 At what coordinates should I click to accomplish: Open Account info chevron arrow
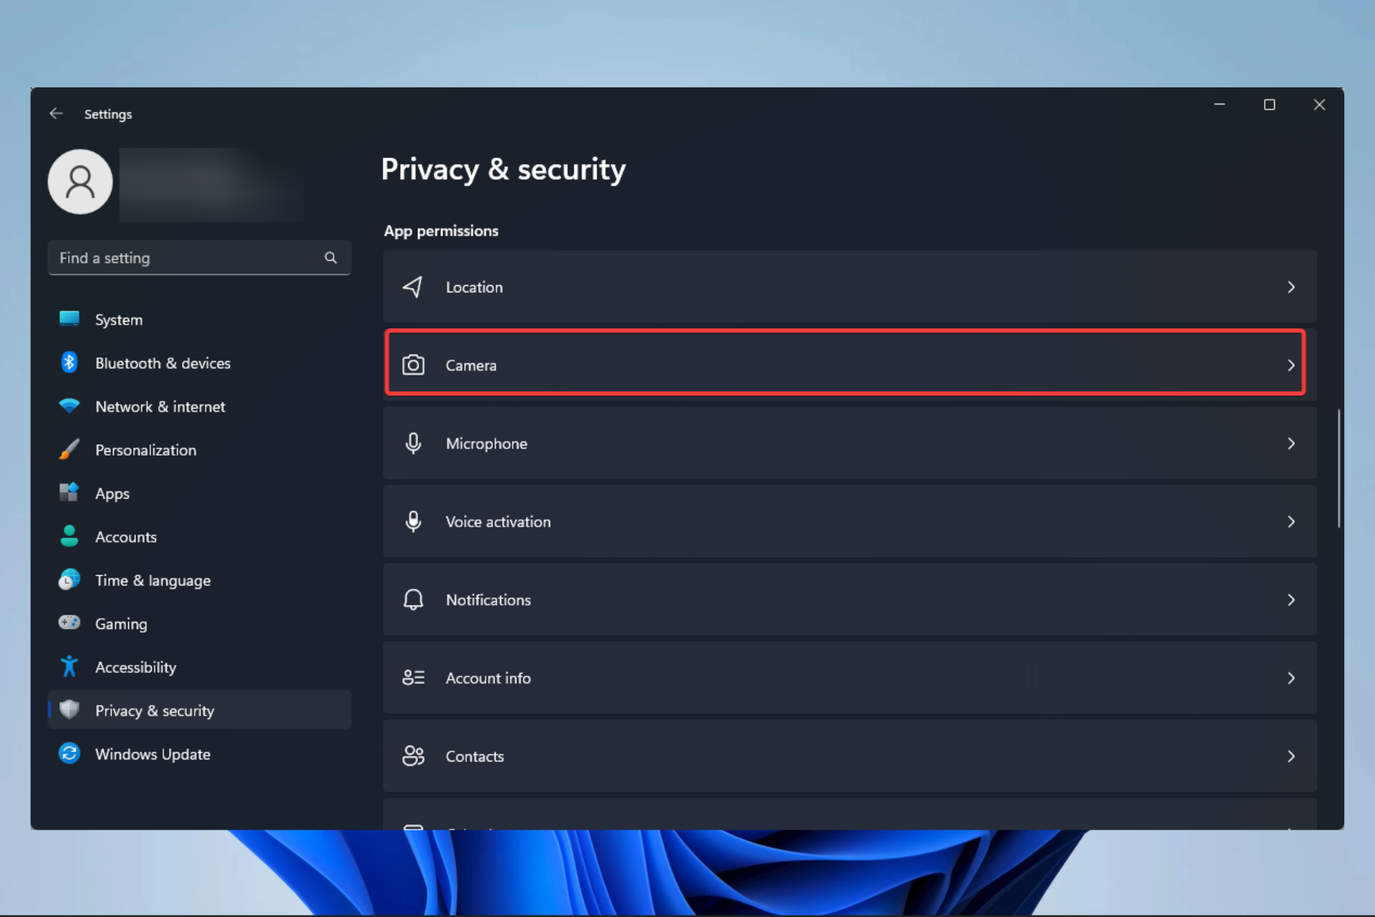tap(1291, 678)
